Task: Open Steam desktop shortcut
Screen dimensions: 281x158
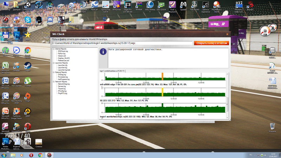Action: pos(28,67)
